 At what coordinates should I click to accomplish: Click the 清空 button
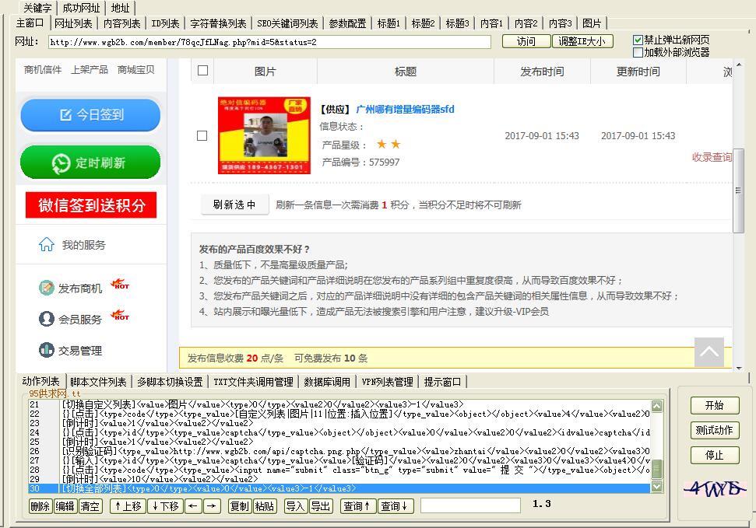click(90, 506)
